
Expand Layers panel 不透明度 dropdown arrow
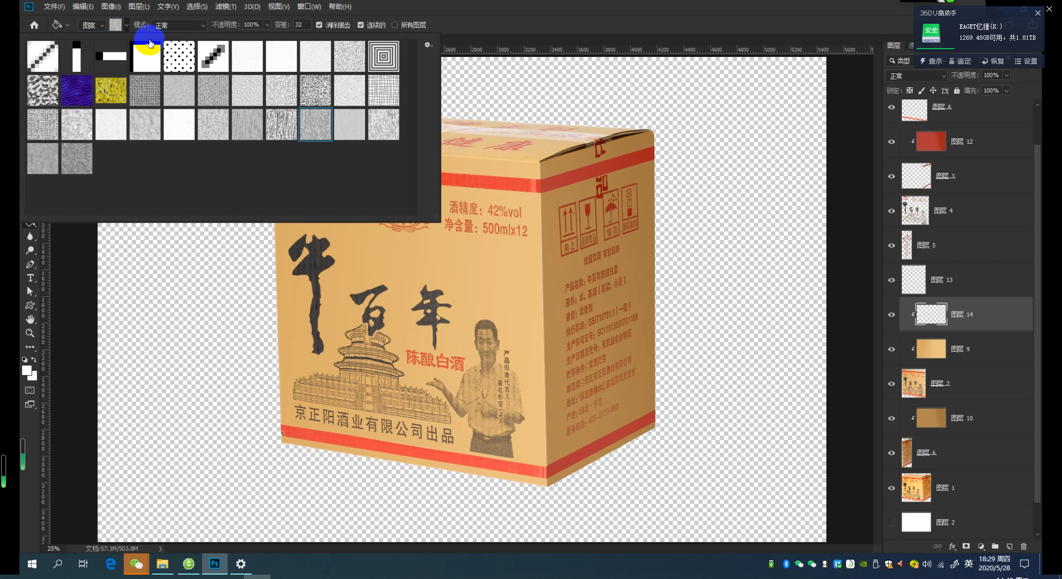(x=1007, y=76)
